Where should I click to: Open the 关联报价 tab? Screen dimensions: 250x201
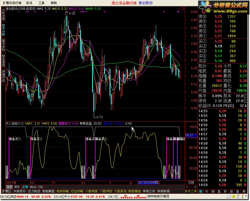coord(20,191)
